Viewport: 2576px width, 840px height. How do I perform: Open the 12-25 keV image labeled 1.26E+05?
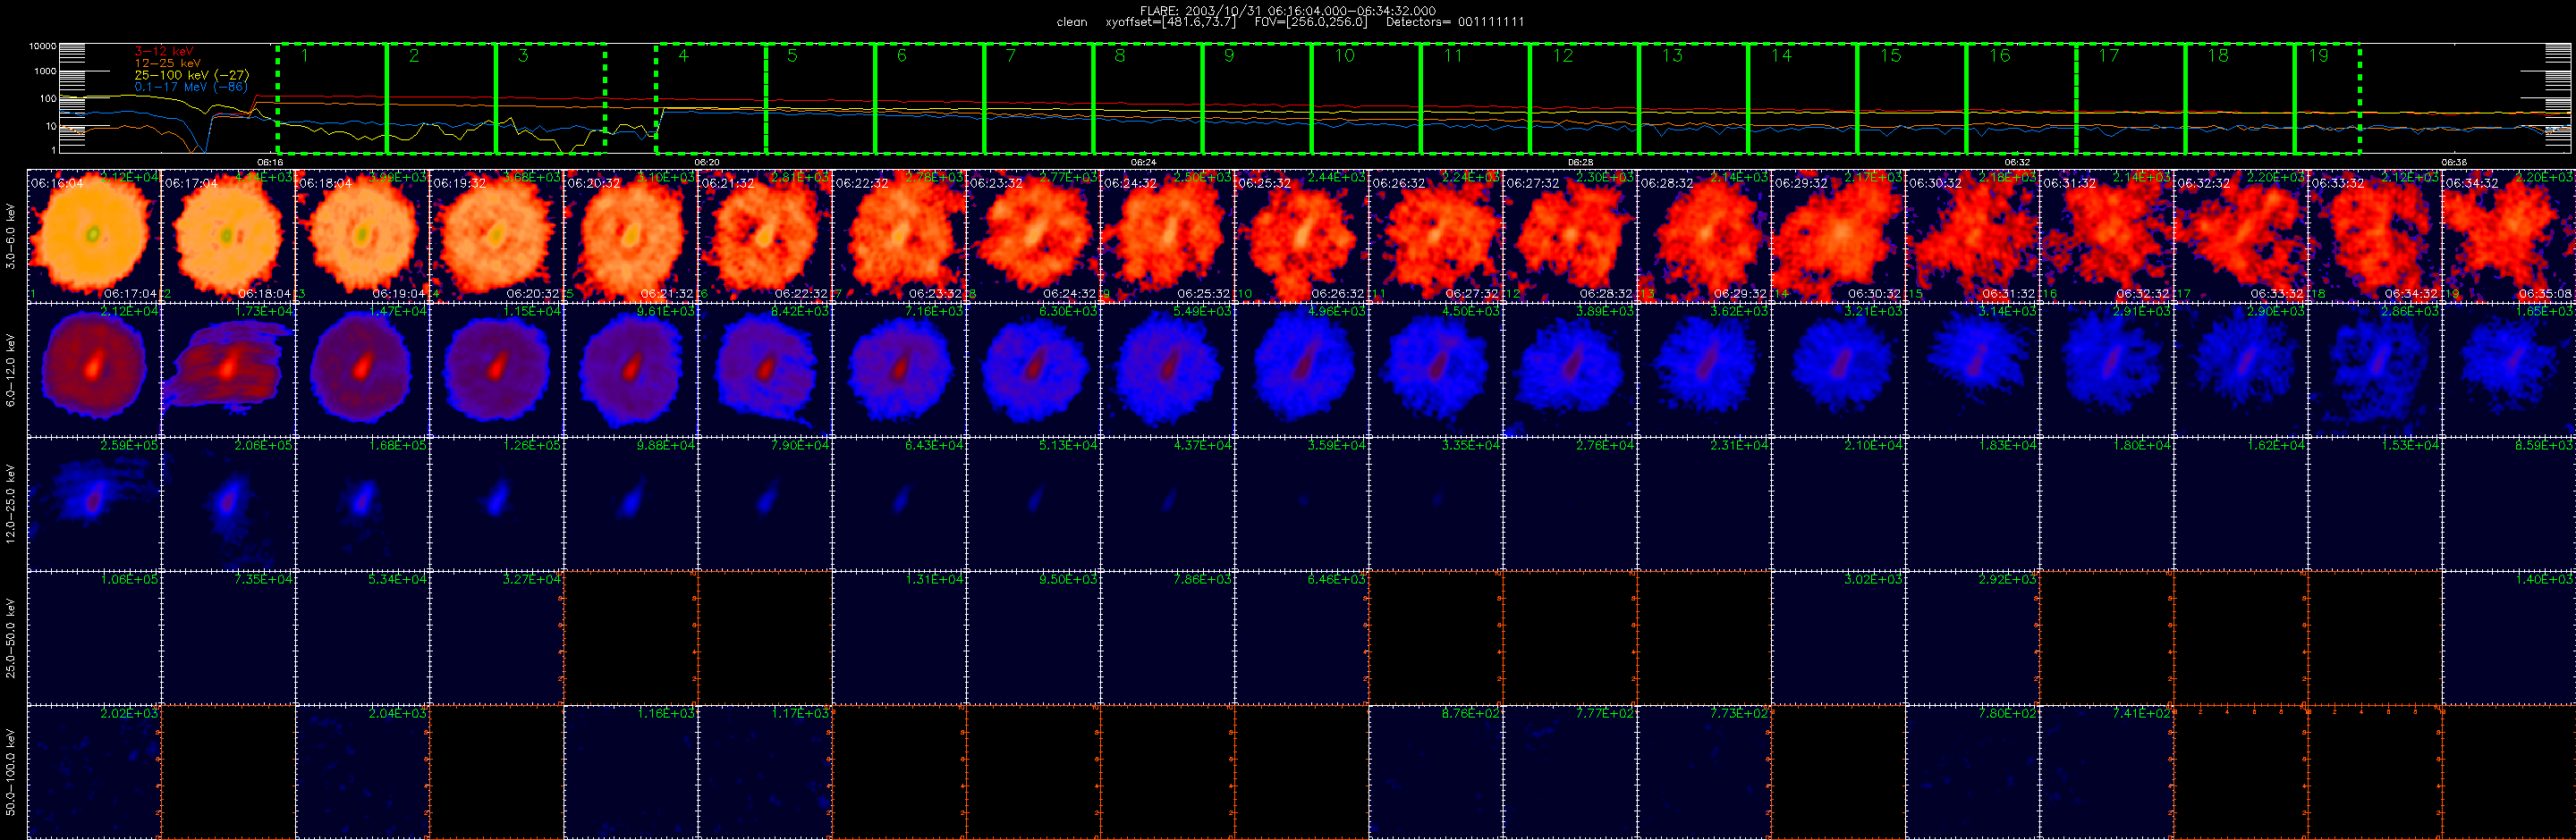coord(497,503)
